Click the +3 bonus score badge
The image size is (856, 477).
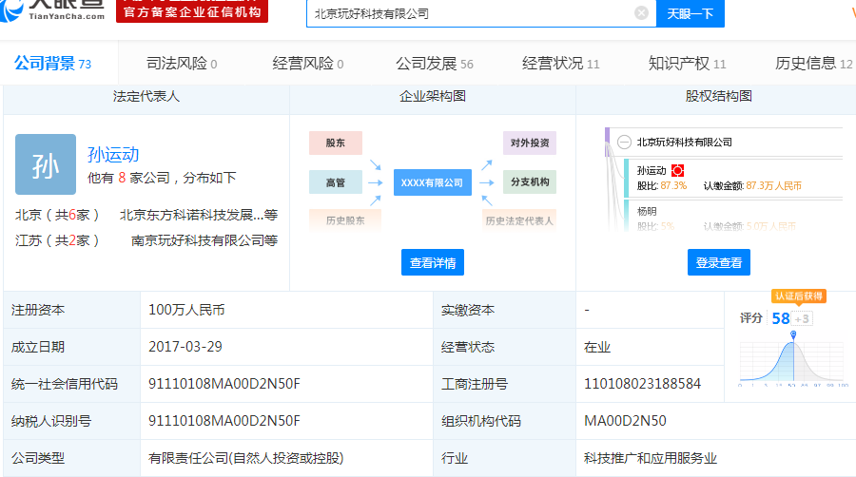(x=802, y=319)
